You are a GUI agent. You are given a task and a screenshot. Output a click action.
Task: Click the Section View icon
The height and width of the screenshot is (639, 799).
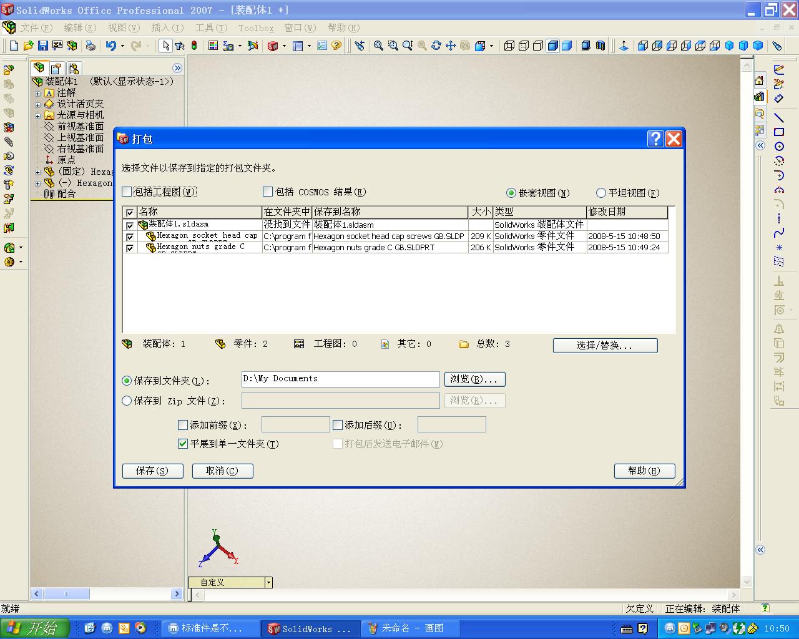(x=600, y=46)
